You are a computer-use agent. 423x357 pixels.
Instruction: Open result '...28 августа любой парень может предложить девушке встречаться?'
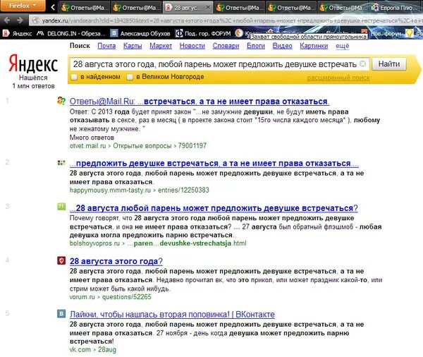coord(214,208)
